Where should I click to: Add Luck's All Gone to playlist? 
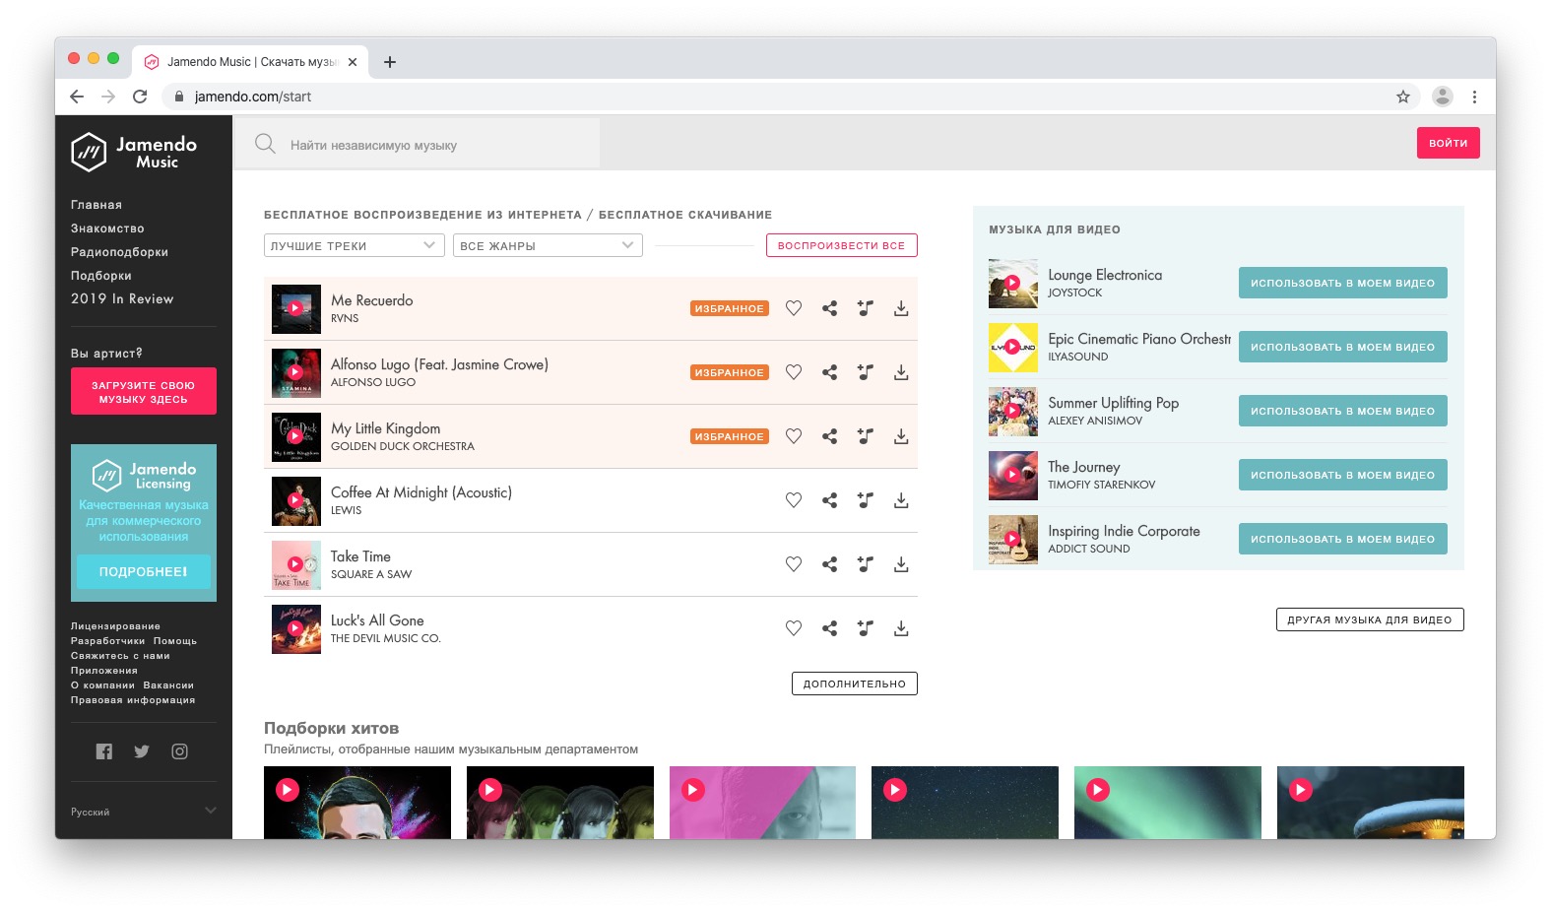865,628
